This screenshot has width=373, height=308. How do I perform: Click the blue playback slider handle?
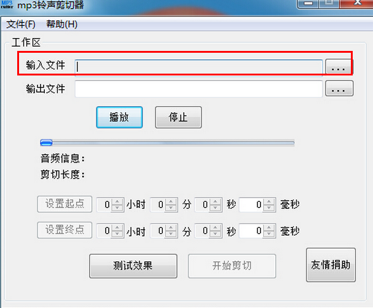[46, 143]
